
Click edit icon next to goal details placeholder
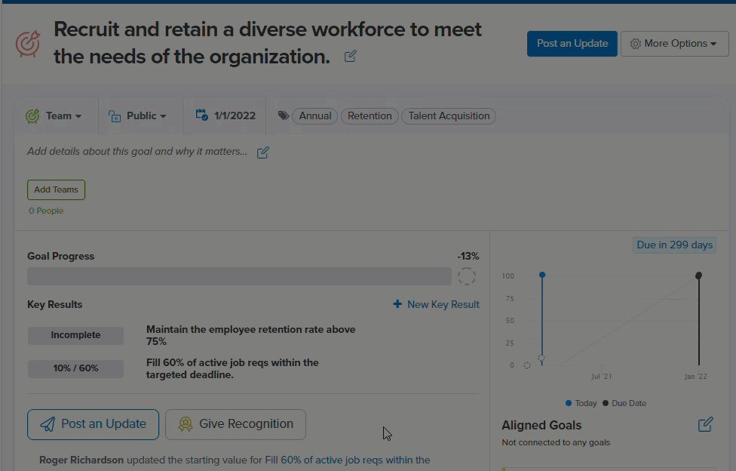click(263, 152)
